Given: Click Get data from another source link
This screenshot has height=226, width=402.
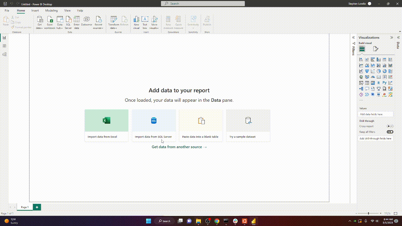Looking at the screenshot, I should point(179,147).
